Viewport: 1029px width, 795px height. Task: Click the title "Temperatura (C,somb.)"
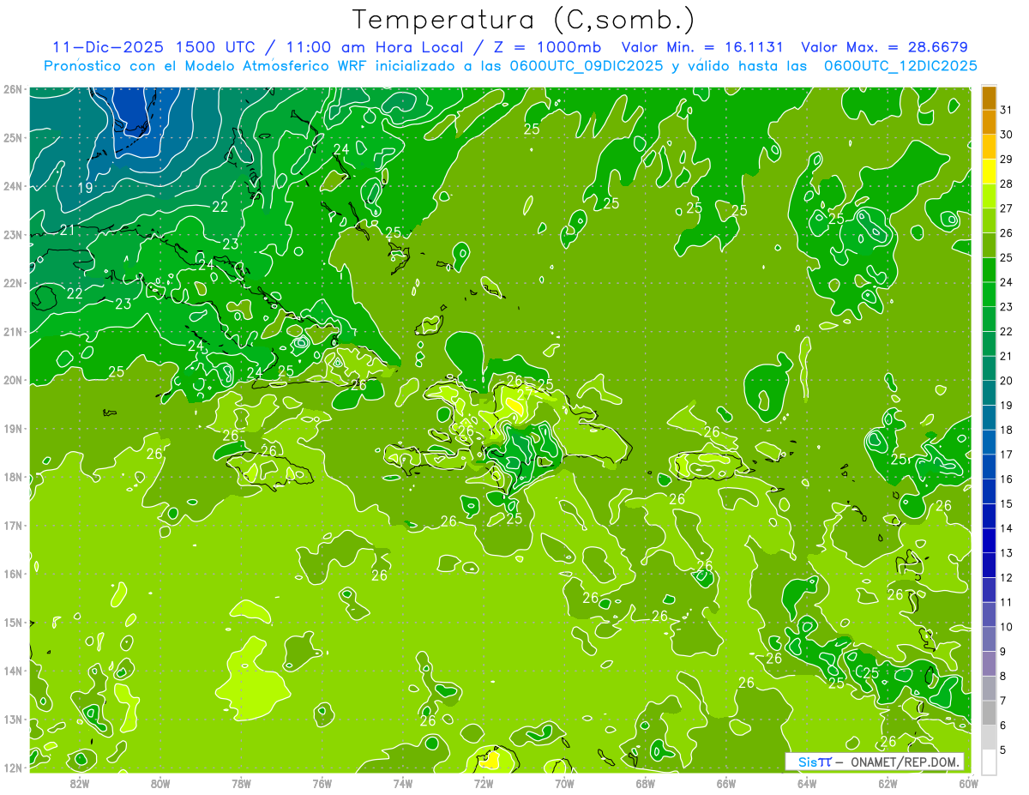(x=525, y=21)
